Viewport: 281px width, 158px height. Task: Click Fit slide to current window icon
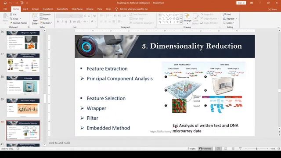pyautogui.click(x=278, y=149)
